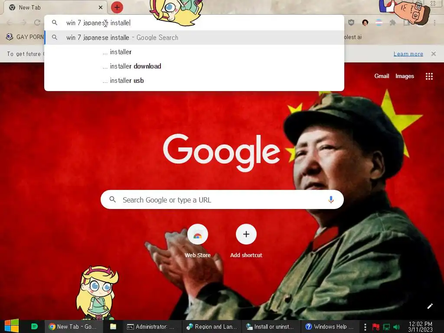Image resolution: width=444 pixels, height=333 pixels.
Task: Close the New Tab browser tab
Action: [x=101, y=7]
